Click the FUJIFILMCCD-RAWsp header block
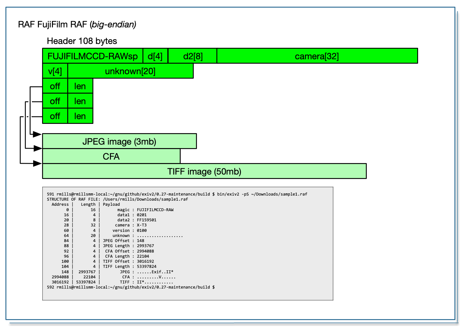 point(92,56)
